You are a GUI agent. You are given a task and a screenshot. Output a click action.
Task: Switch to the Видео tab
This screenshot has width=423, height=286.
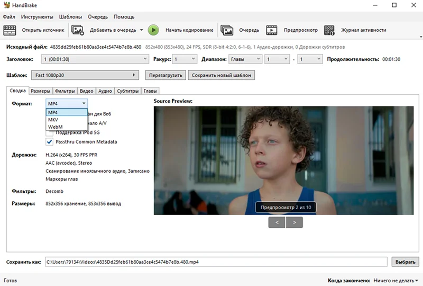pos(86,91)
